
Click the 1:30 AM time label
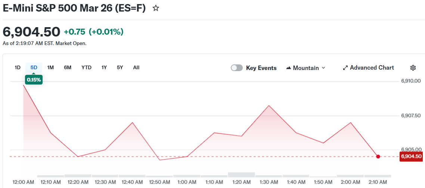point(269,182)
